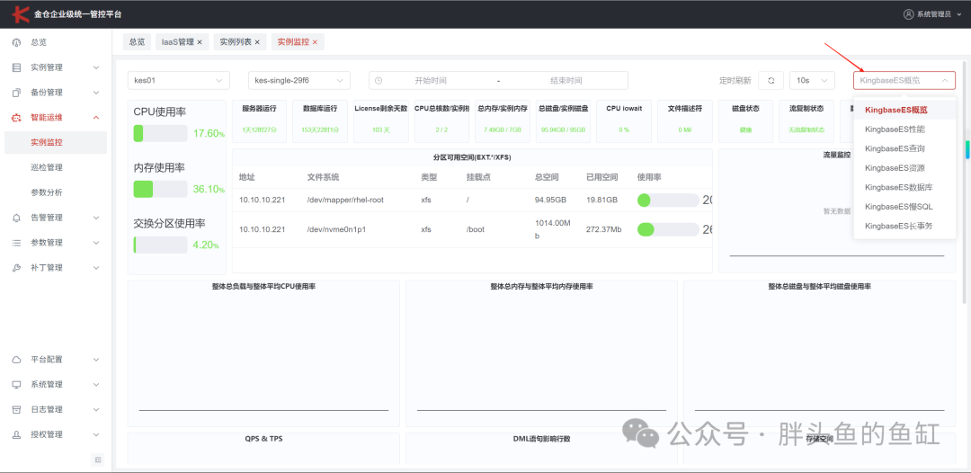Close the IaaS管理 tab
The height and width of the screenshot is (473, 971).
[x=200, y=42]
